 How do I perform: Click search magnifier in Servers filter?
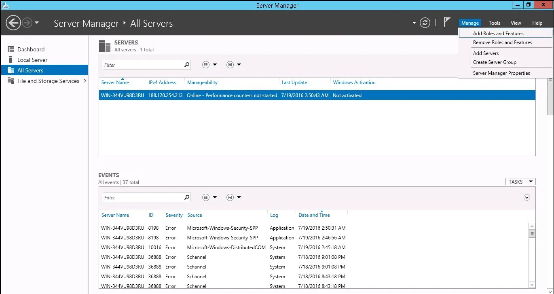click(187, 65)
